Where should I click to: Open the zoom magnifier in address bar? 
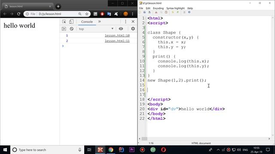[80, 14]
